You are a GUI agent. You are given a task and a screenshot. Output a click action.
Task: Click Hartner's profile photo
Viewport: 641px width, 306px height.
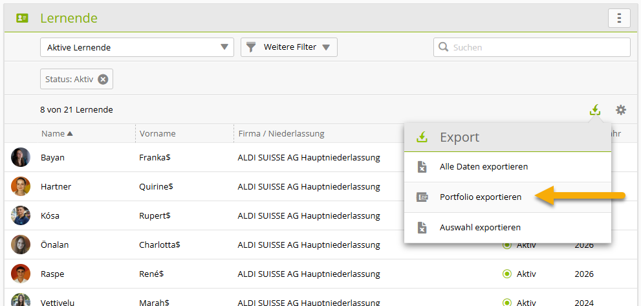coord(21,186)
